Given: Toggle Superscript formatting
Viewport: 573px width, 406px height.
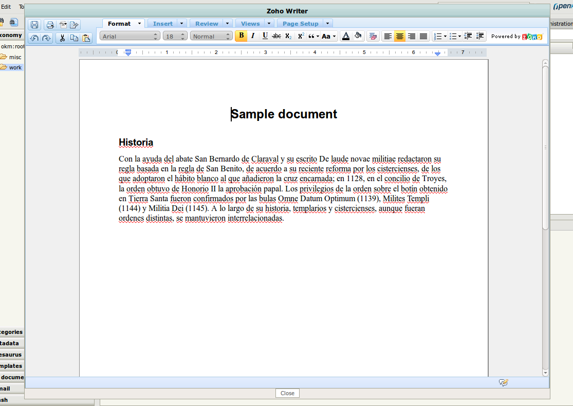Looking at the screenshot, I should click(301, 36).
